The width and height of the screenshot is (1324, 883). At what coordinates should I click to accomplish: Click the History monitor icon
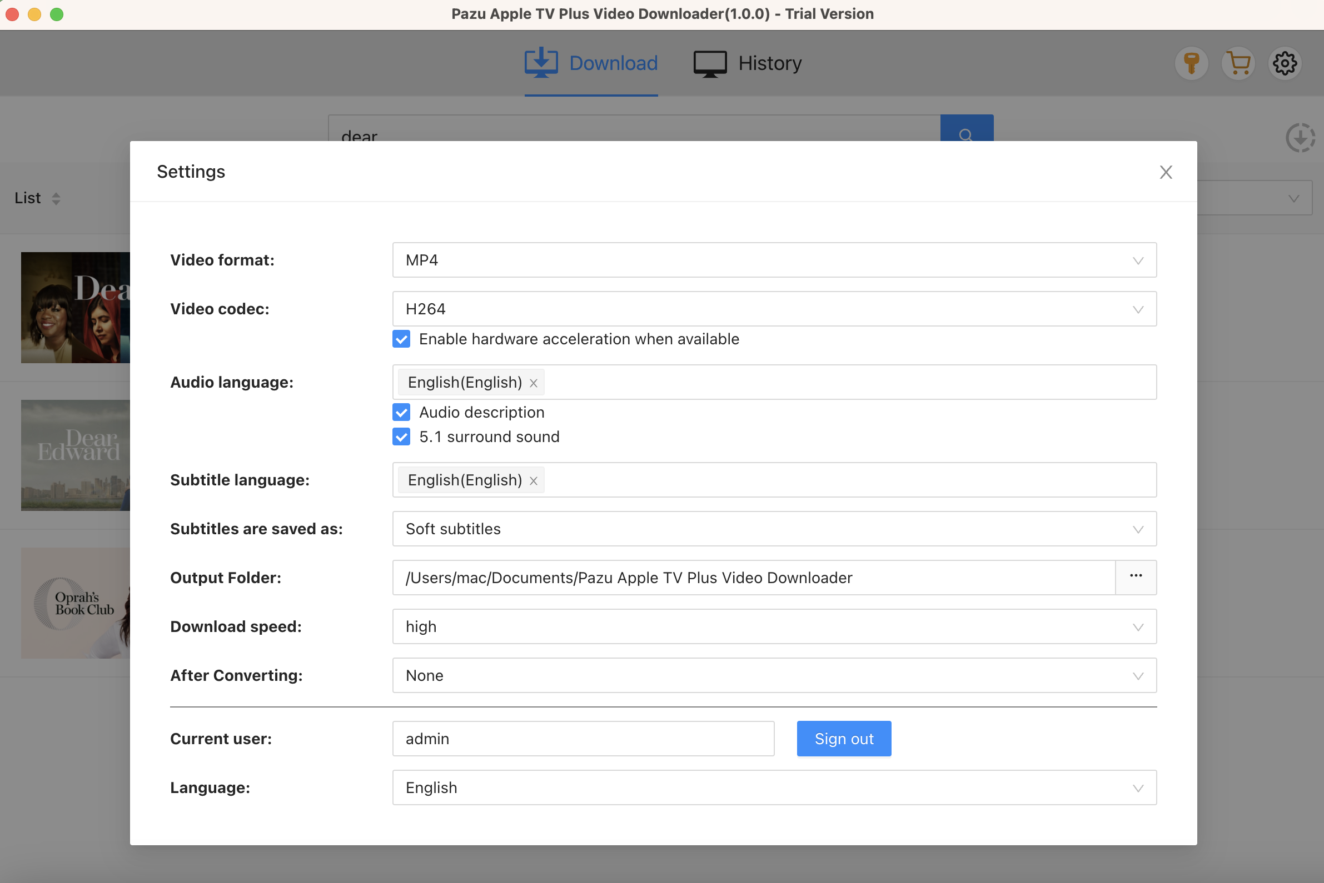[x=710, y=64]
